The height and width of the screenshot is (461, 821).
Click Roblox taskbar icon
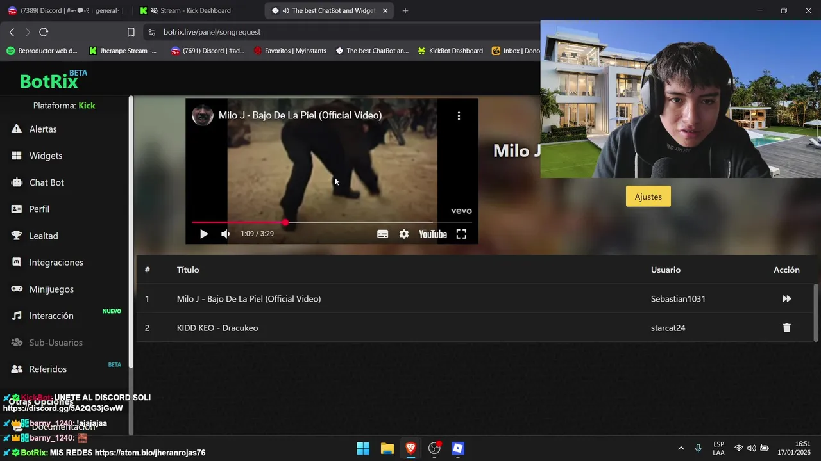click(x=458, y=448)
